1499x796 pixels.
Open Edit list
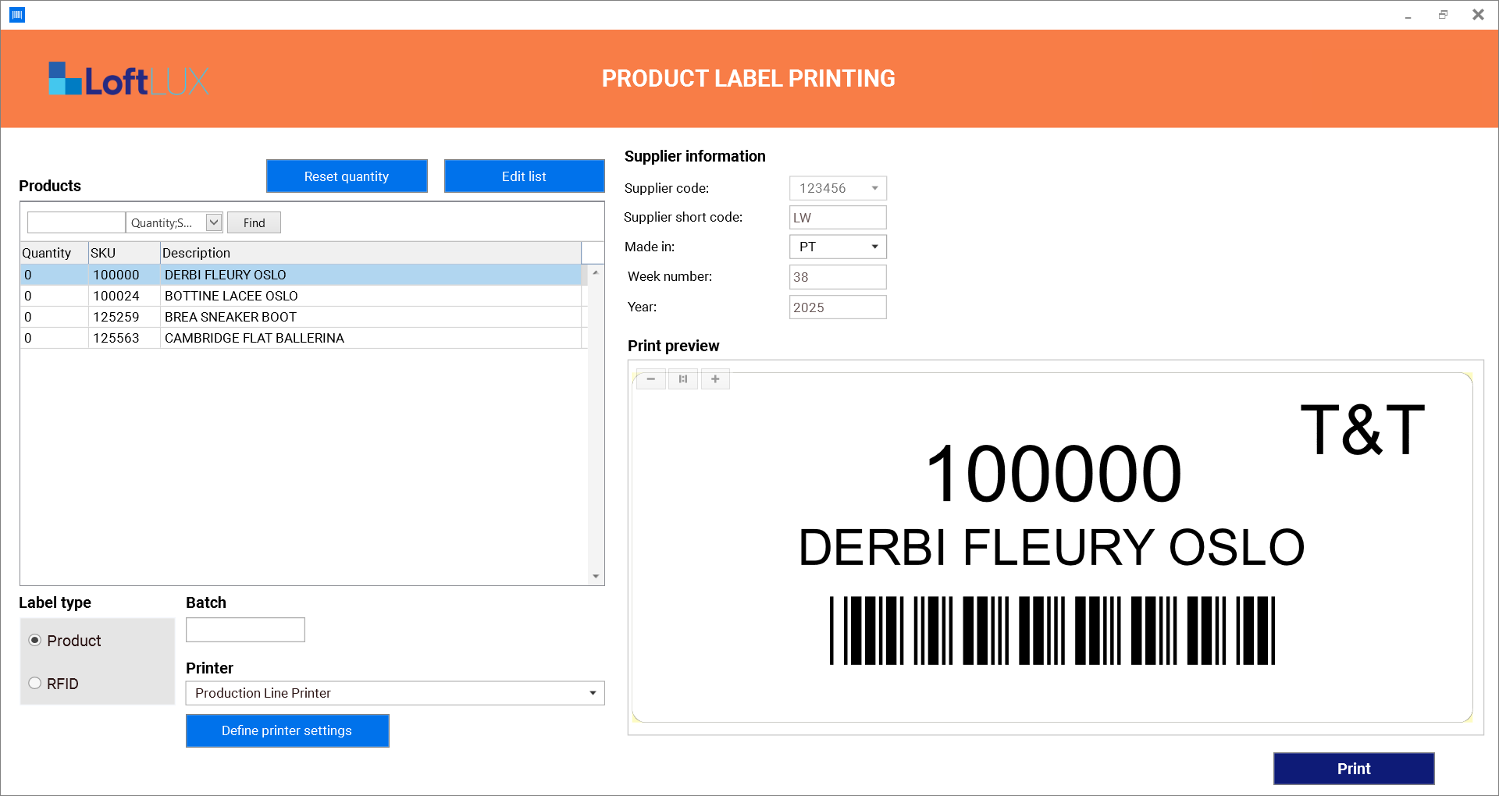click(x=524, y=176)
